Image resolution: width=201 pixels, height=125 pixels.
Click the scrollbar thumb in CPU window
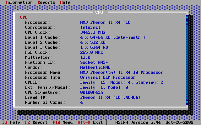click(187, 22)
